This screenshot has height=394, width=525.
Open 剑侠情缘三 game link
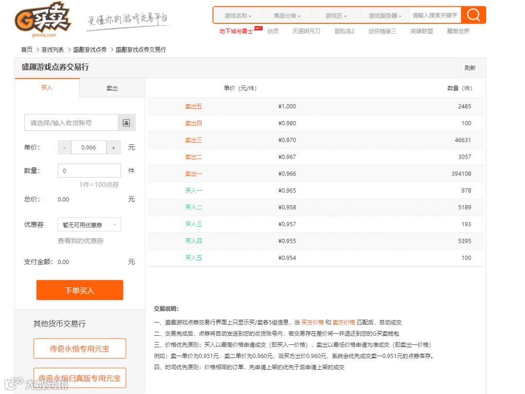383,31
